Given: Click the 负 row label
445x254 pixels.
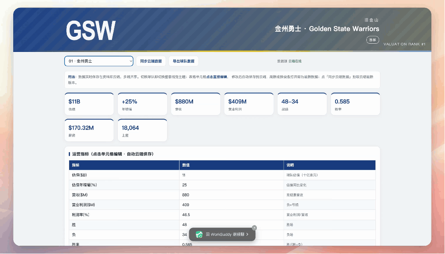Looking at the screenshot, I should [124, 235].
